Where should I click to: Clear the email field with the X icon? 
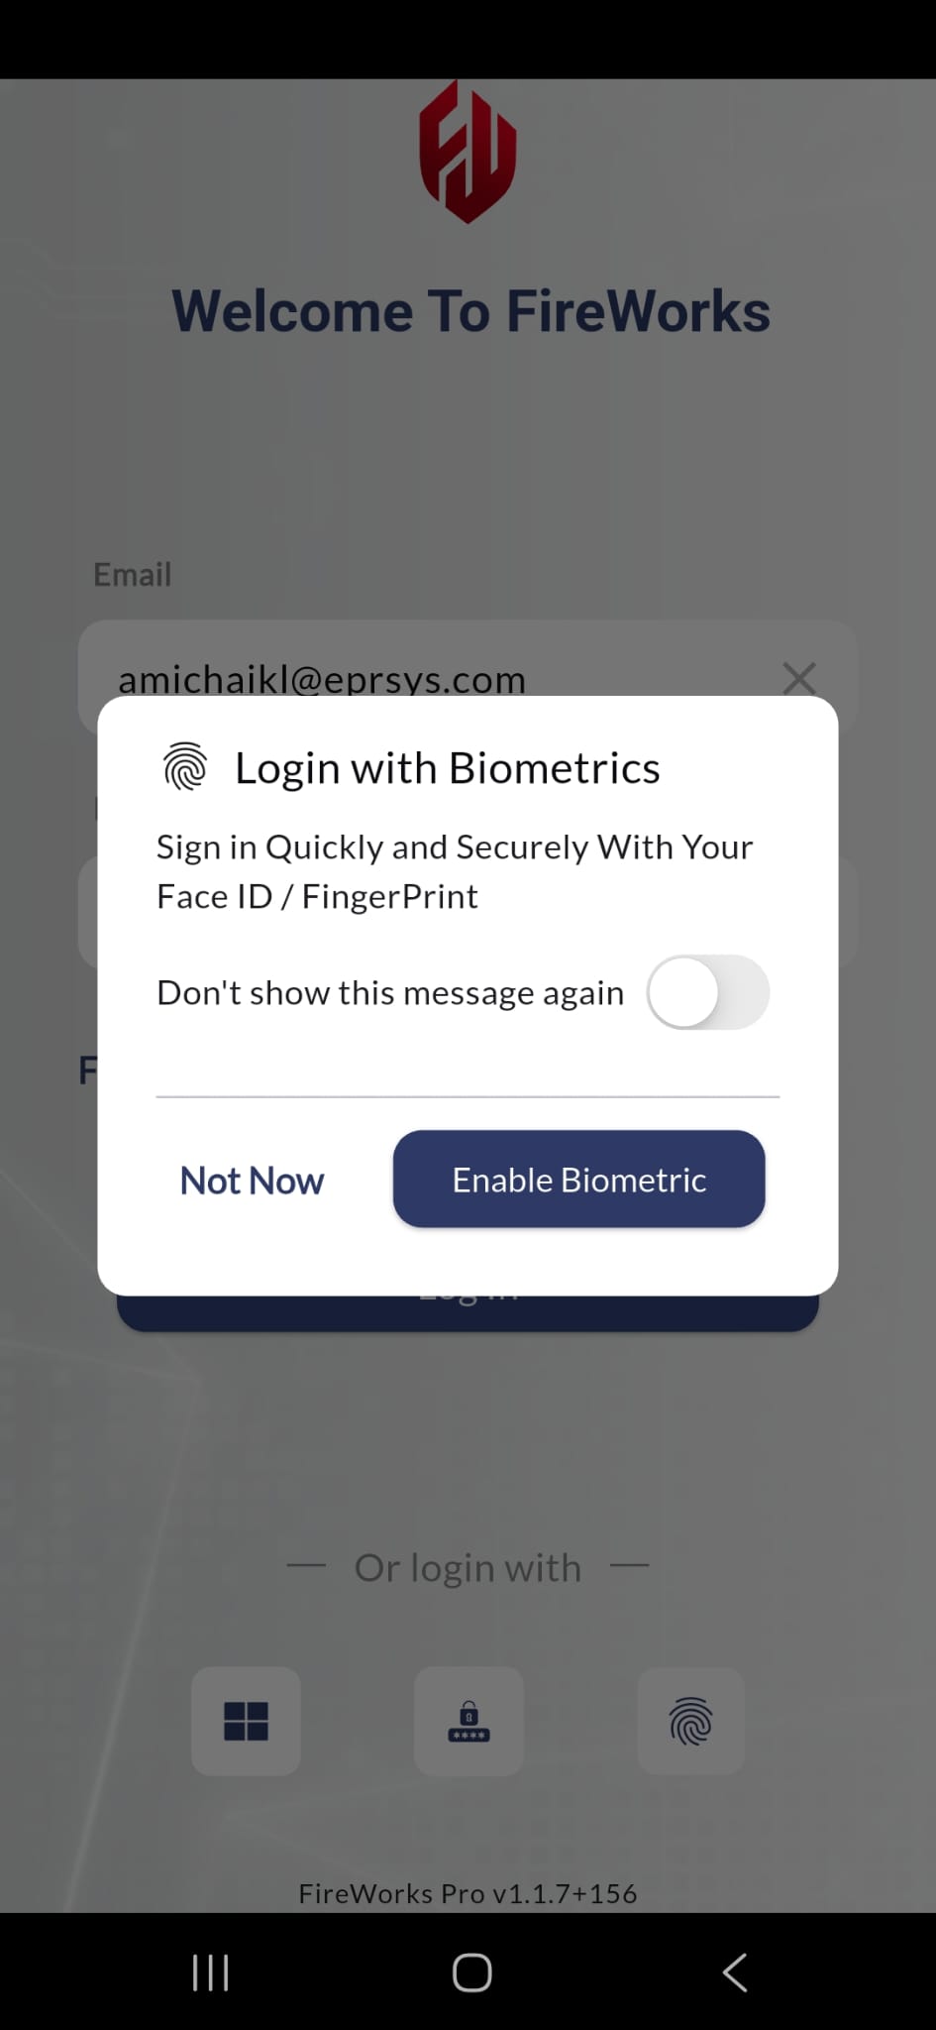798,678
